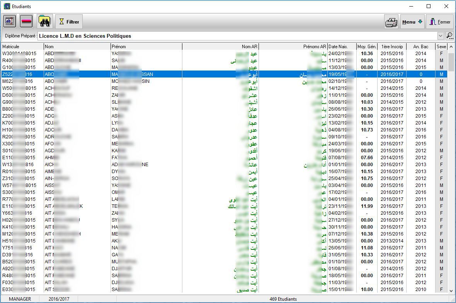
Task: Click the Sexe column header
Action: click(x=441, y=46)
